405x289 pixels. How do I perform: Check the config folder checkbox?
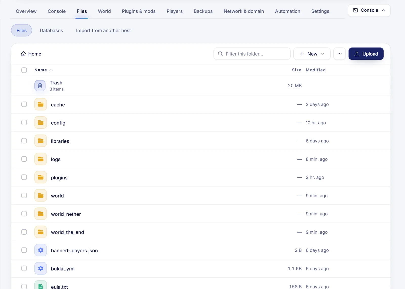[24, 122]
